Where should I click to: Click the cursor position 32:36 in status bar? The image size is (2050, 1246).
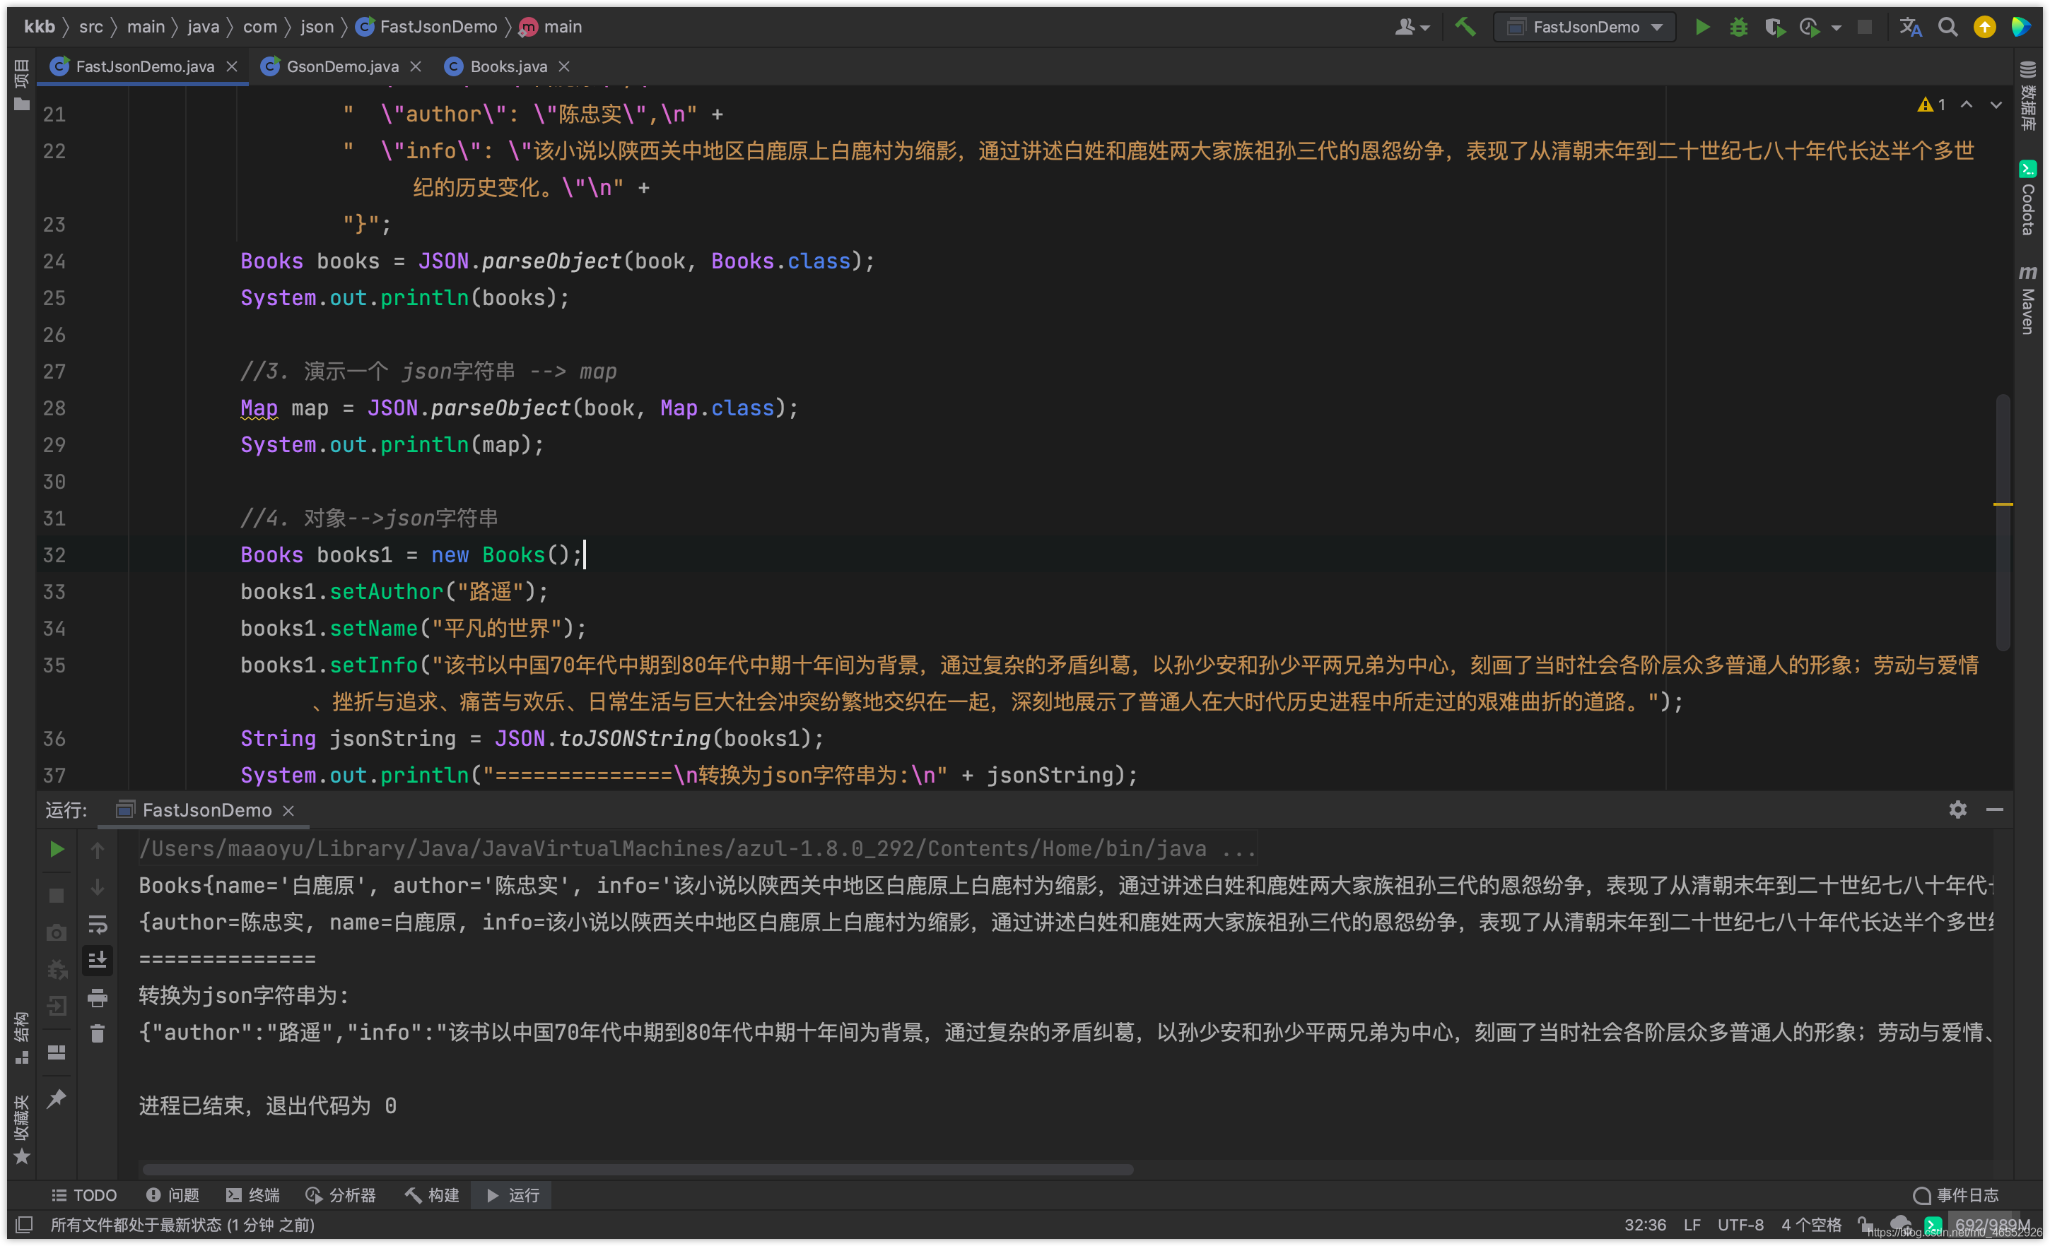(1645, 1226)
